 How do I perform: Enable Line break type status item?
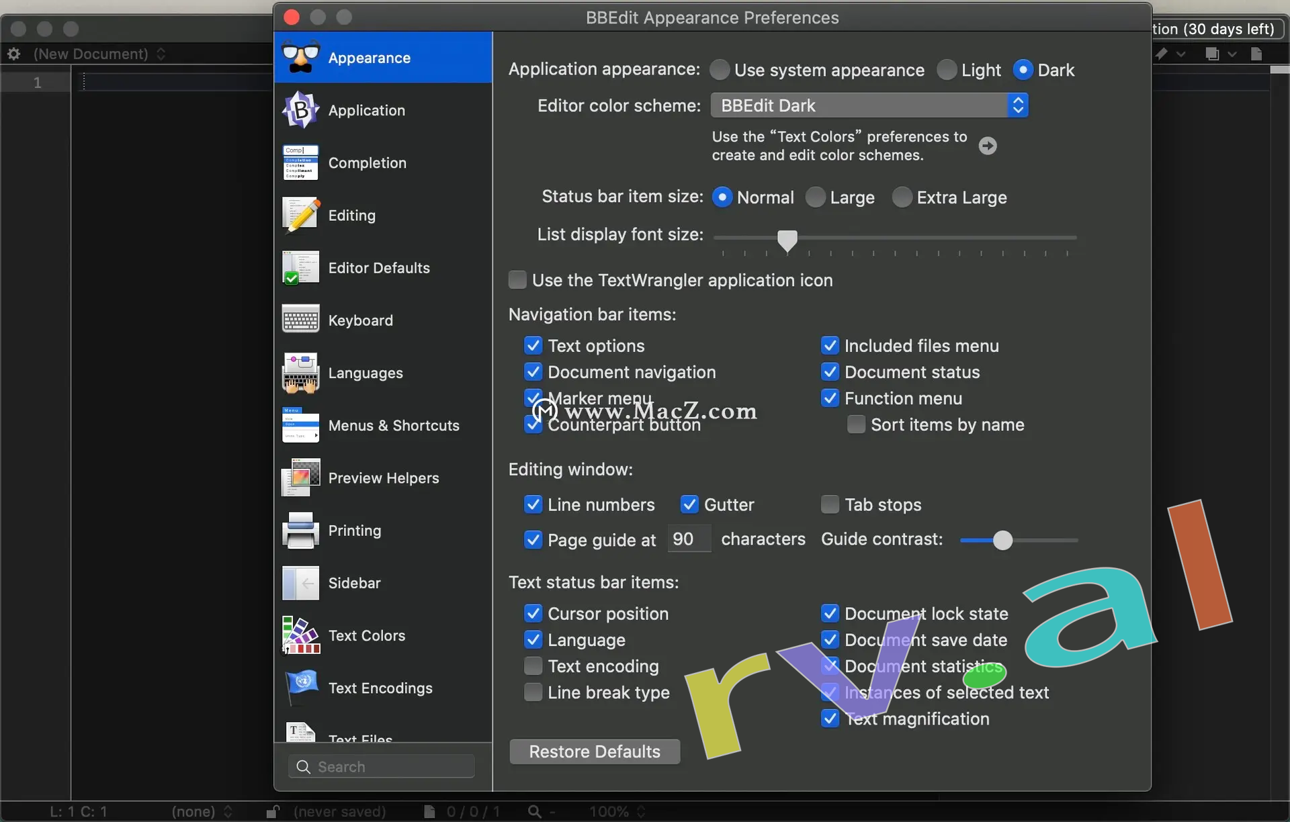[x=533, y=692]
